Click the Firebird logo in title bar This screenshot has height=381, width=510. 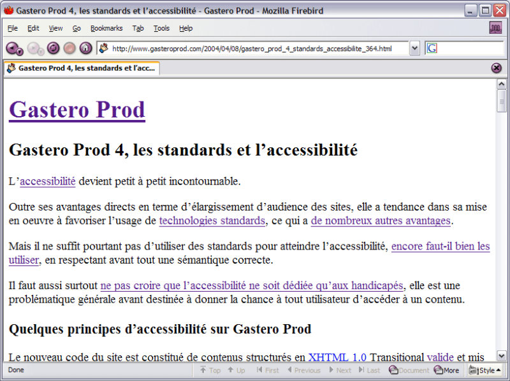pos(8,10)
